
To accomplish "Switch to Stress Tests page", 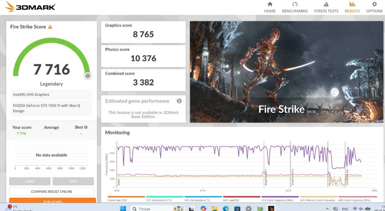I will point(326,7).
